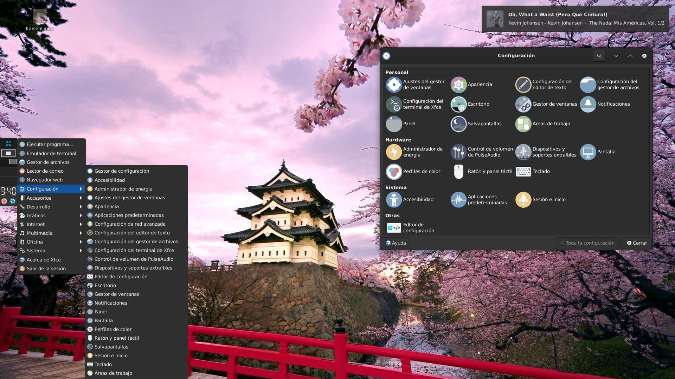The image size is (675, 379).
Task: Open Perfiles de color settings
Action: pyautogui.click(x=394, y=172)
